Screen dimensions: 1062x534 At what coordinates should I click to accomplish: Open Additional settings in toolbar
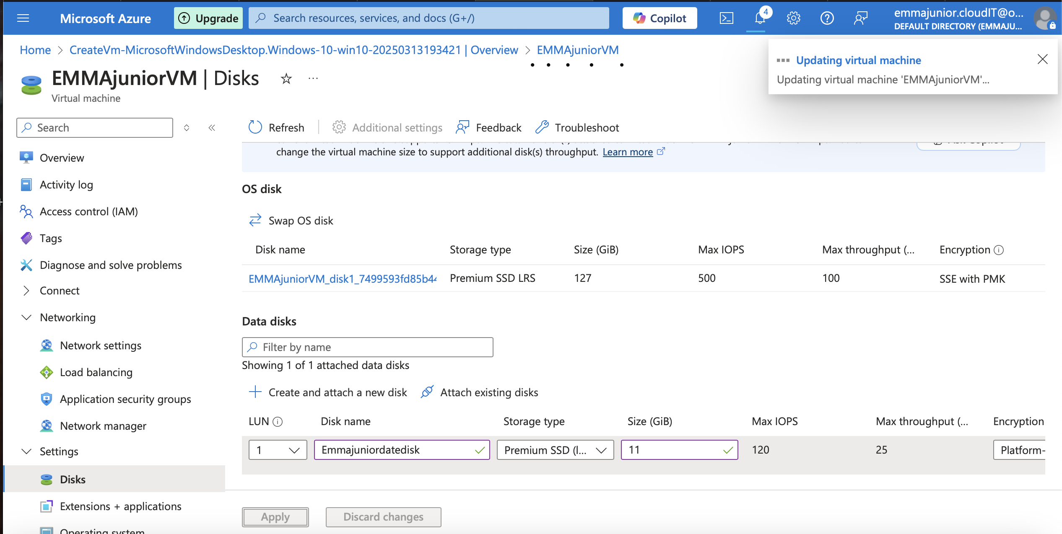click(387, 127)
